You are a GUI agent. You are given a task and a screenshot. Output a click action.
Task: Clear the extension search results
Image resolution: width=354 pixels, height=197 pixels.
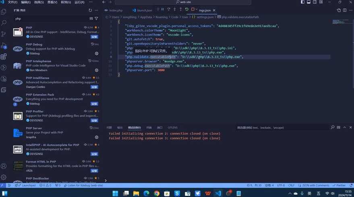pos(91,18)
